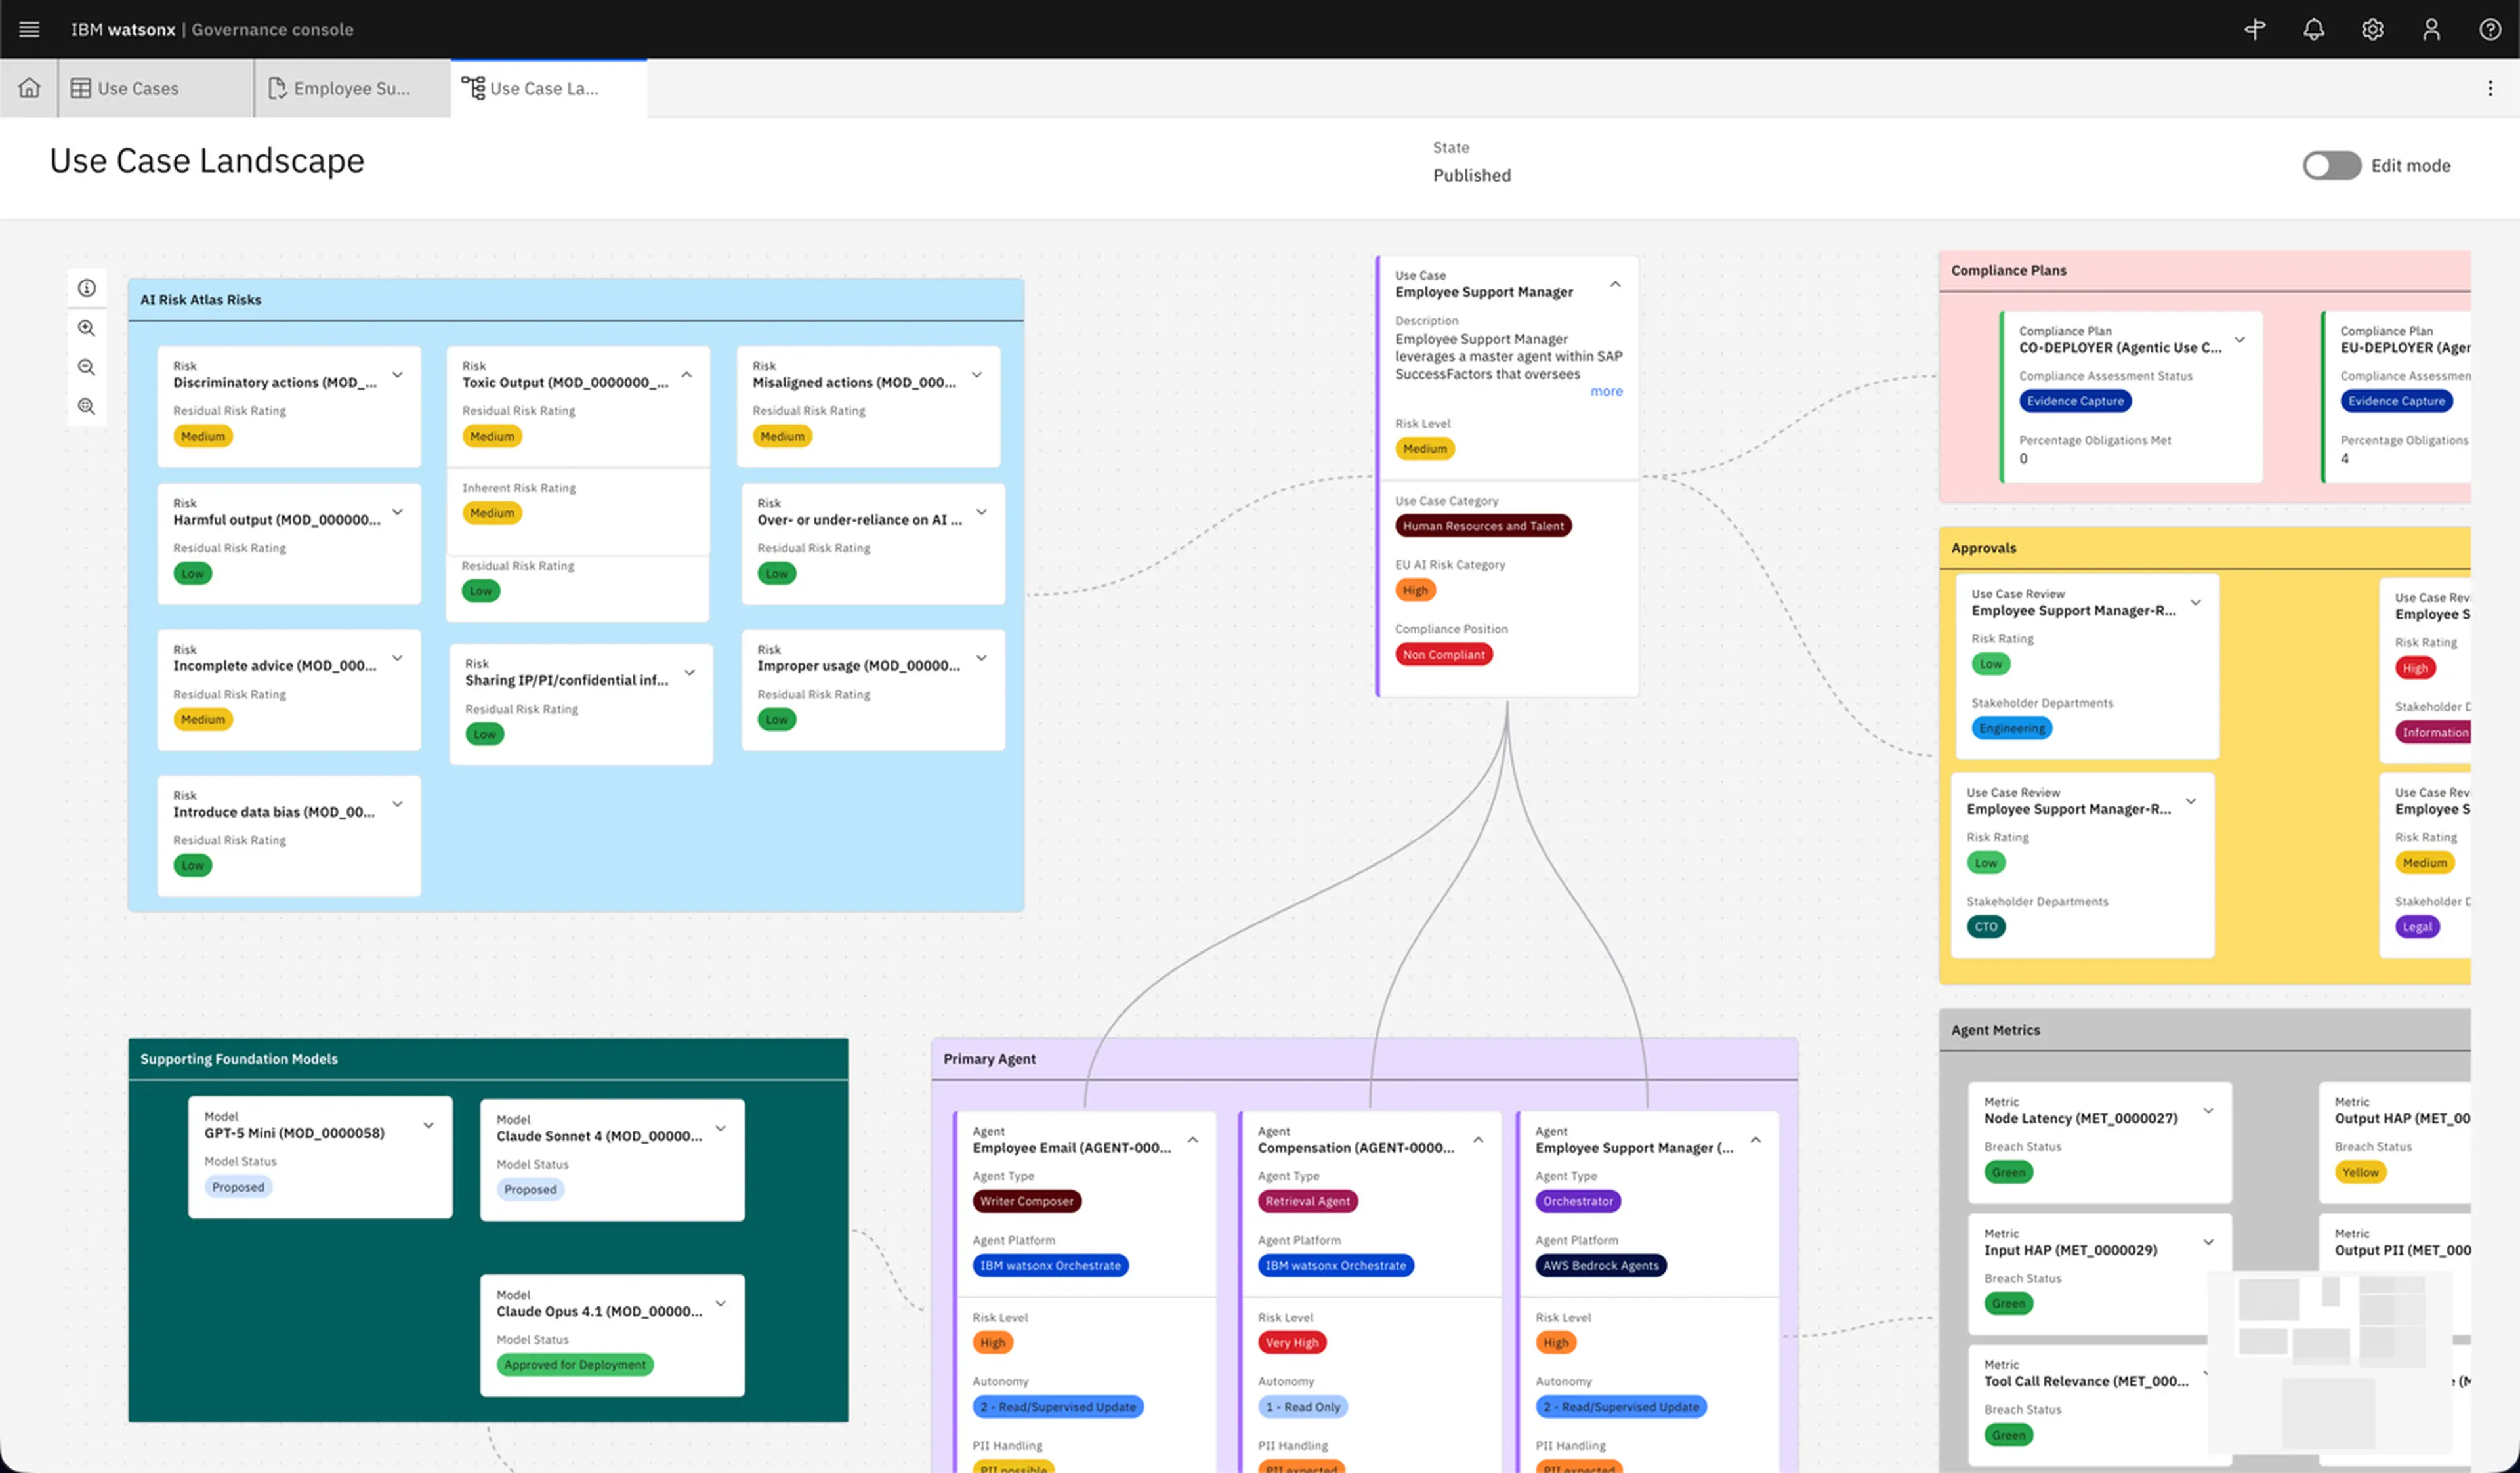Expand the Engineering use case review card

tap(2196, 603)
